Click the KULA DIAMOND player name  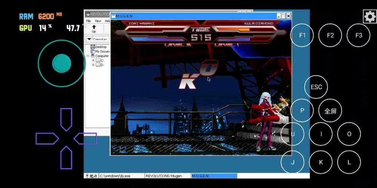tap(259, 23)
